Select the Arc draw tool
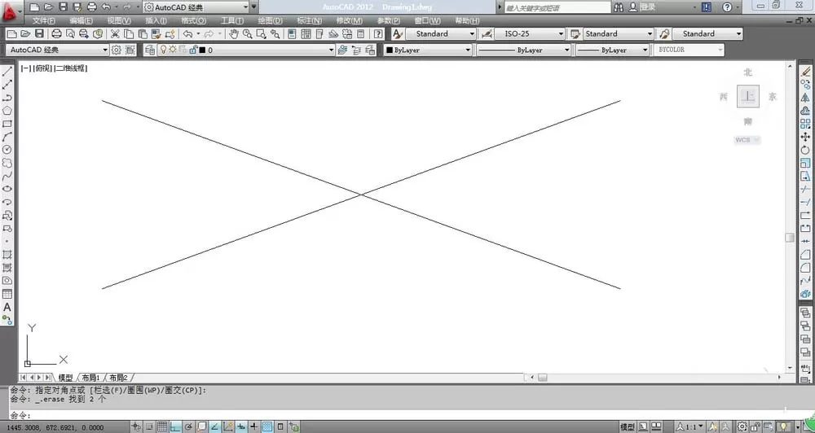The height and width of the screenshot is (433, 815). 7,137
